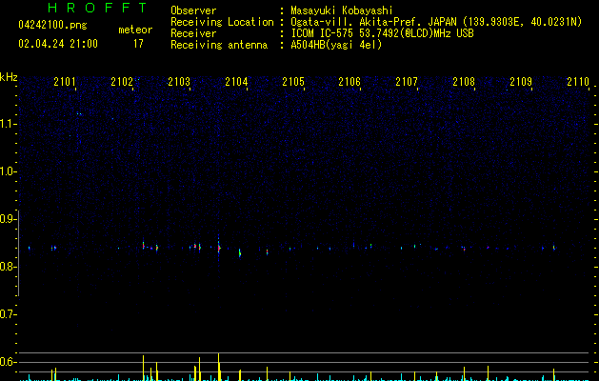This screenshot has height=381, width=599.
Task: Click the A504HB(yagi 4el) antenna text
Action: point(336,45)
